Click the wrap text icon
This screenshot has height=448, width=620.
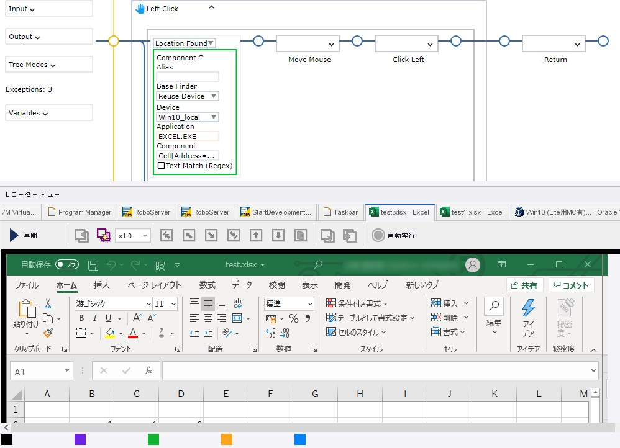tap(238, 303)
